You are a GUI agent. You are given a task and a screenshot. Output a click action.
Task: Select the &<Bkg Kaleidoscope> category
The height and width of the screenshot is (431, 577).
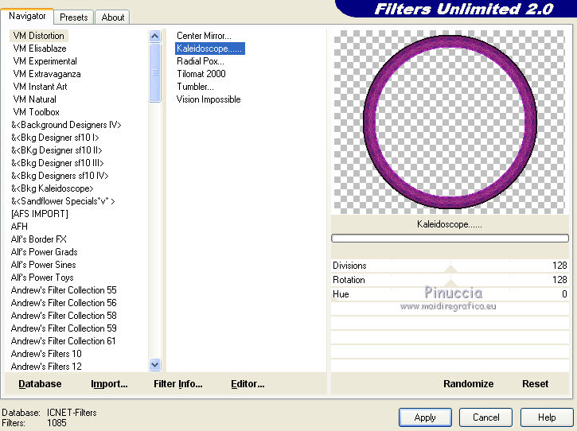[x=53, y=188]
